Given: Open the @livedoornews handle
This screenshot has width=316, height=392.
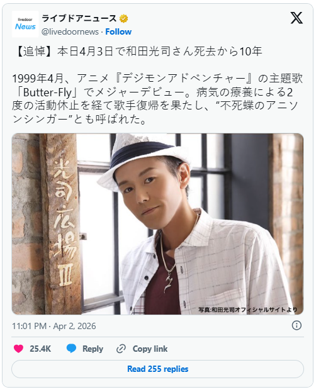Looking at the screenshot, I should point(70,31).
